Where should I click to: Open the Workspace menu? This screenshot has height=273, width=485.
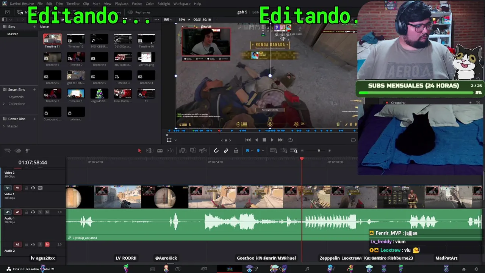182,3
